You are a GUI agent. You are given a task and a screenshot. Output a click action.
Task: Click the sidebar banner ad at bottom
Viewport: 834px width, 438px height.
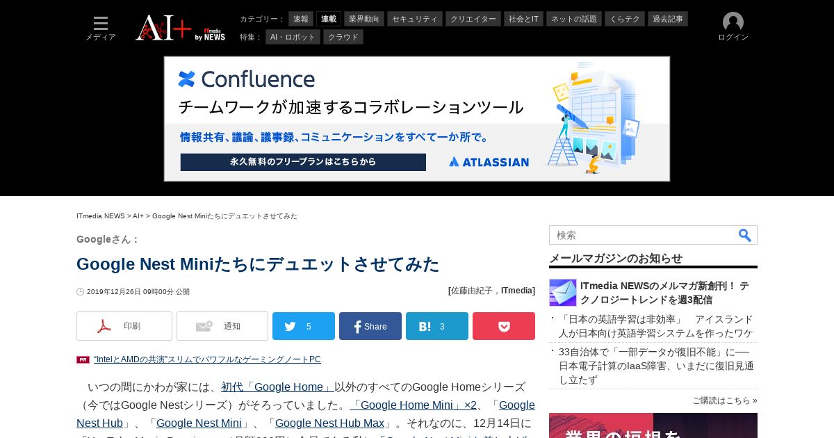653,425
